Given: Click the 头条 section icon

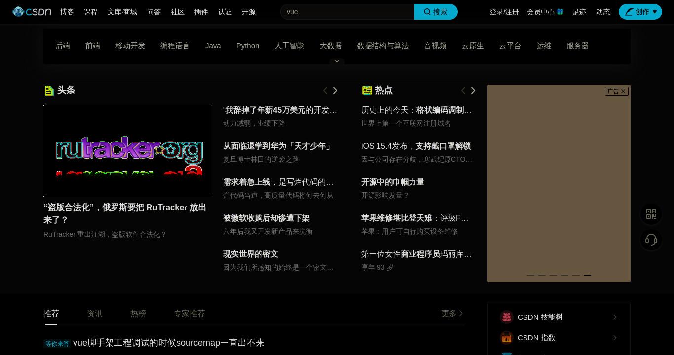Looking at the screenshot, I should [49, 90].
